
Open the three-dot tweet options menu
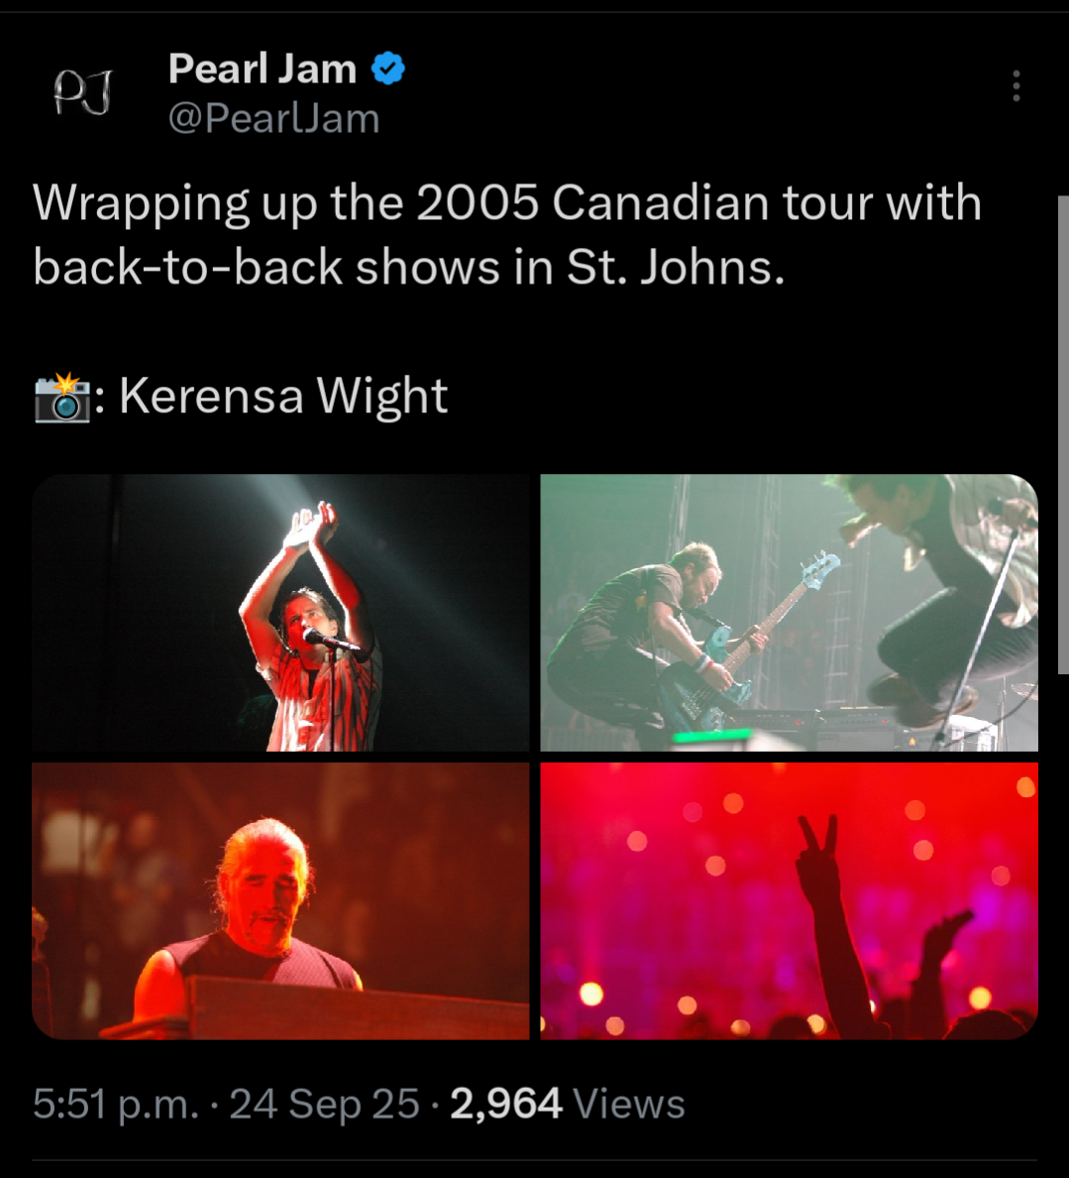pyautogui.click(x=1016, y=85)
